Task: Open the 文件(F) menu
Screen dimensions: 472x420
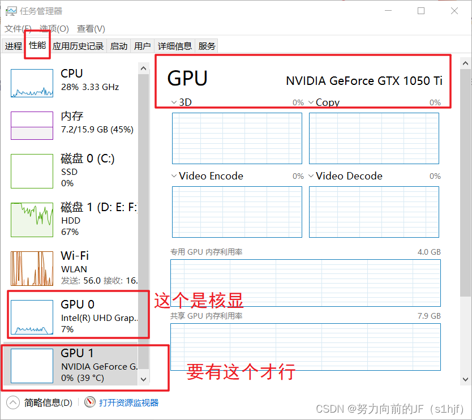Action: click(x=18, y=29)
